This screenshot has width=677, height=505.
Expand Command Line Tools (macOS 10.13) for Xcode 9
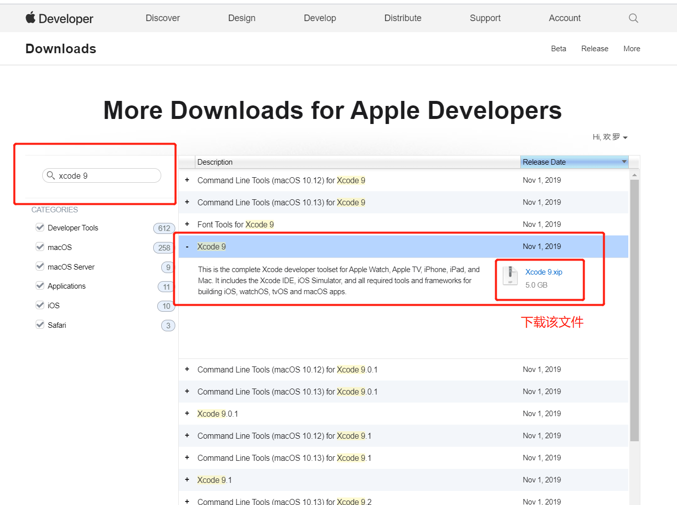(x=187, y=202)
